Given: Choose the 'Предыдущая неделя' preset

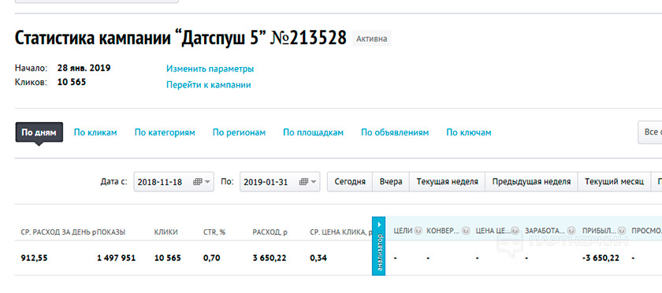Looking at the screenshot, I should coord(531,182).
